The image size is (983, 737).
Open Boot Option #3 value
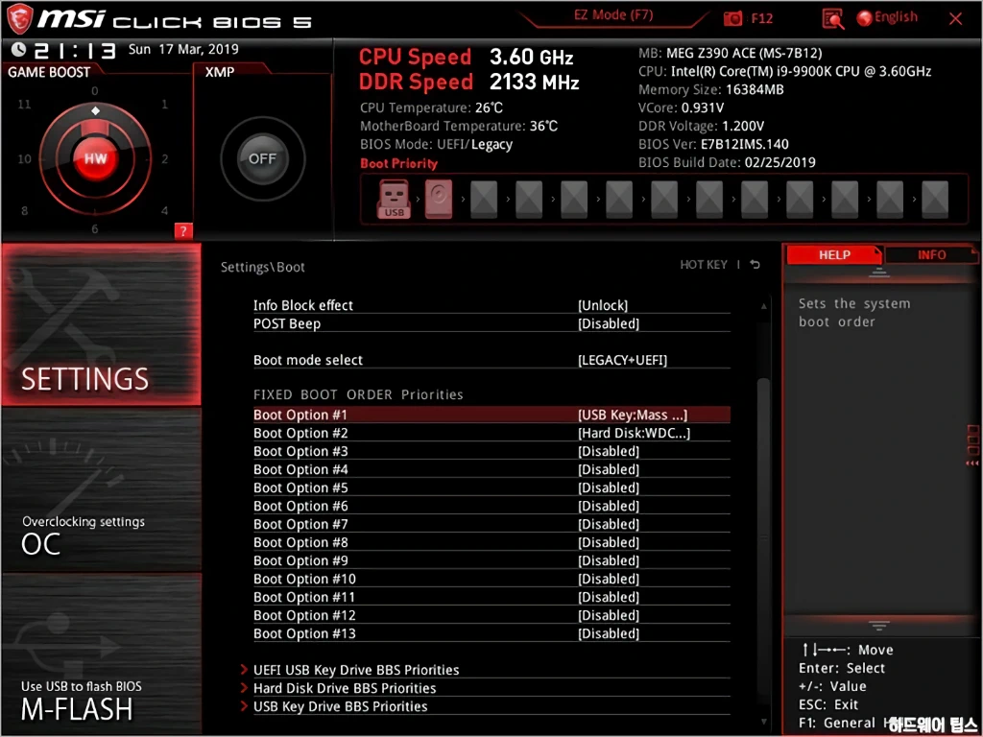608,451
